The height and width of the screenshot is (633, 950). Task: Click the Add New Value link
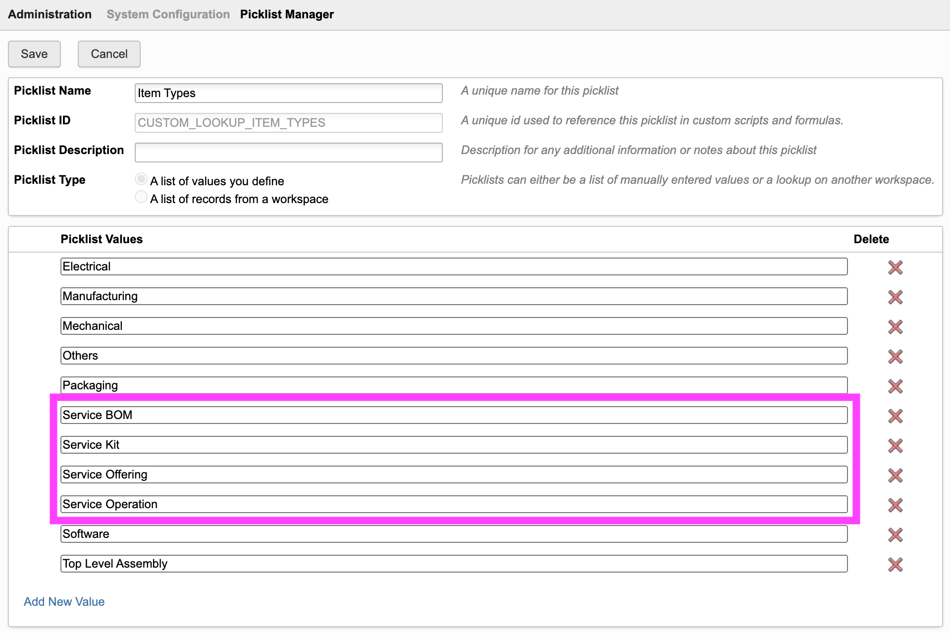64,602
